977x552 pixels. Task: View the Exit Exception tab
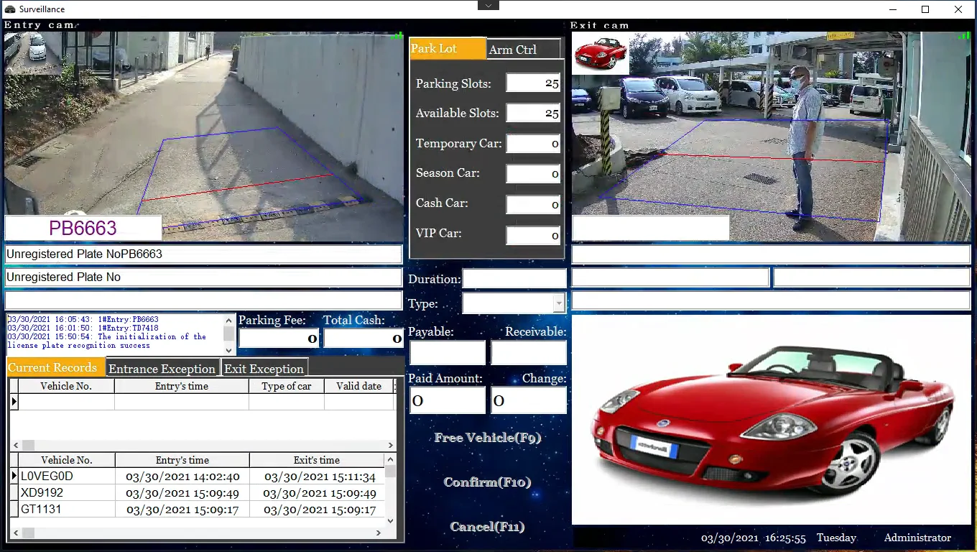264,368
